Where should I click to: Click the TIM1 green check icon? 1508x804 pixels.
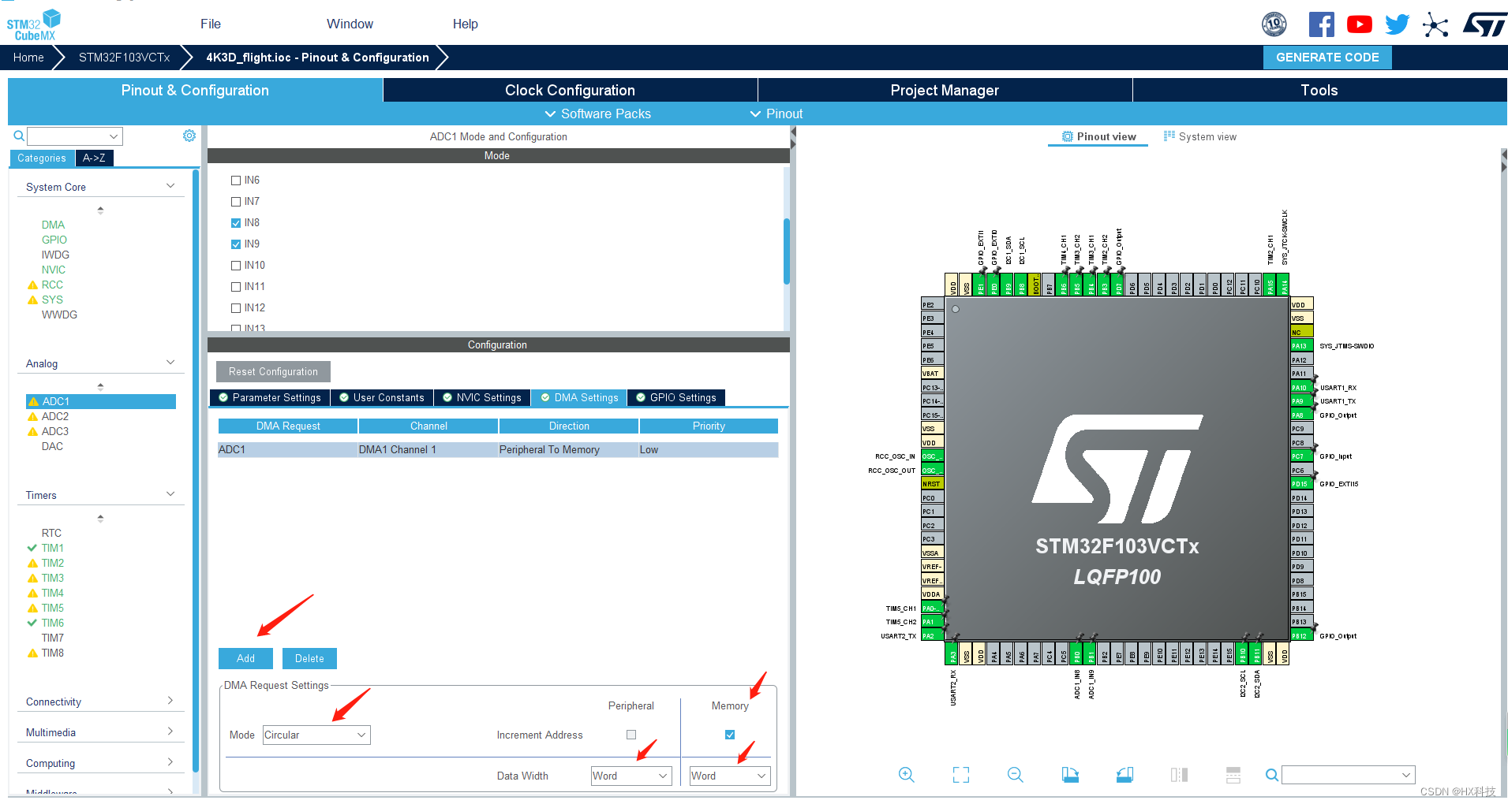(32, 548)
